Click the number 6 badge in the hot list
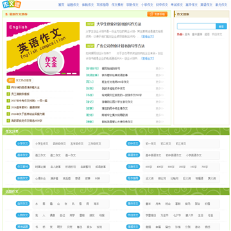This screenshot has width=231, height=231. (8, 121)
